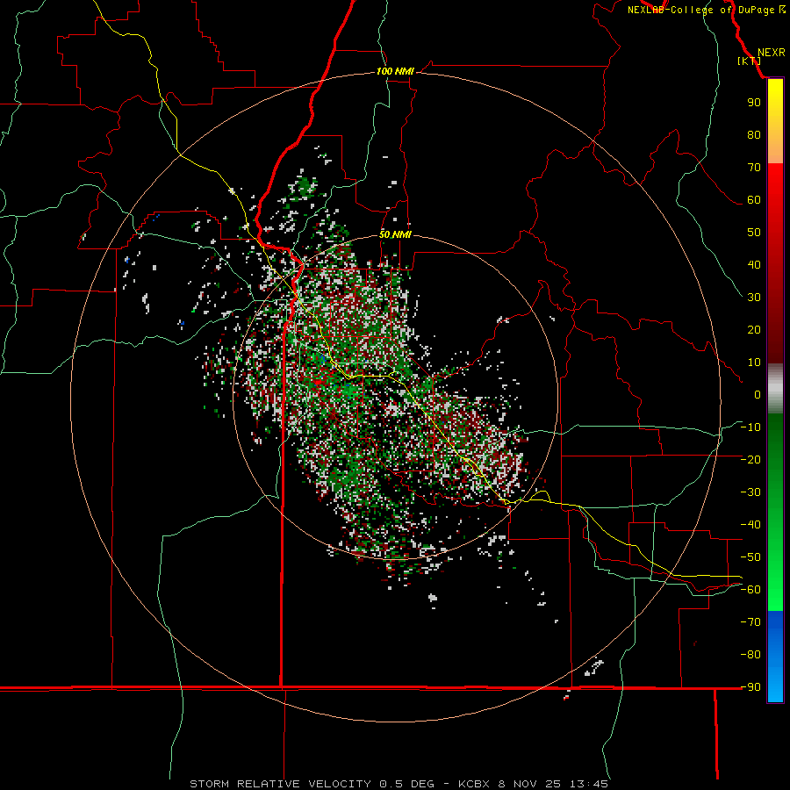Click the -90 value on the velocity scale

(x=750, y=687)
